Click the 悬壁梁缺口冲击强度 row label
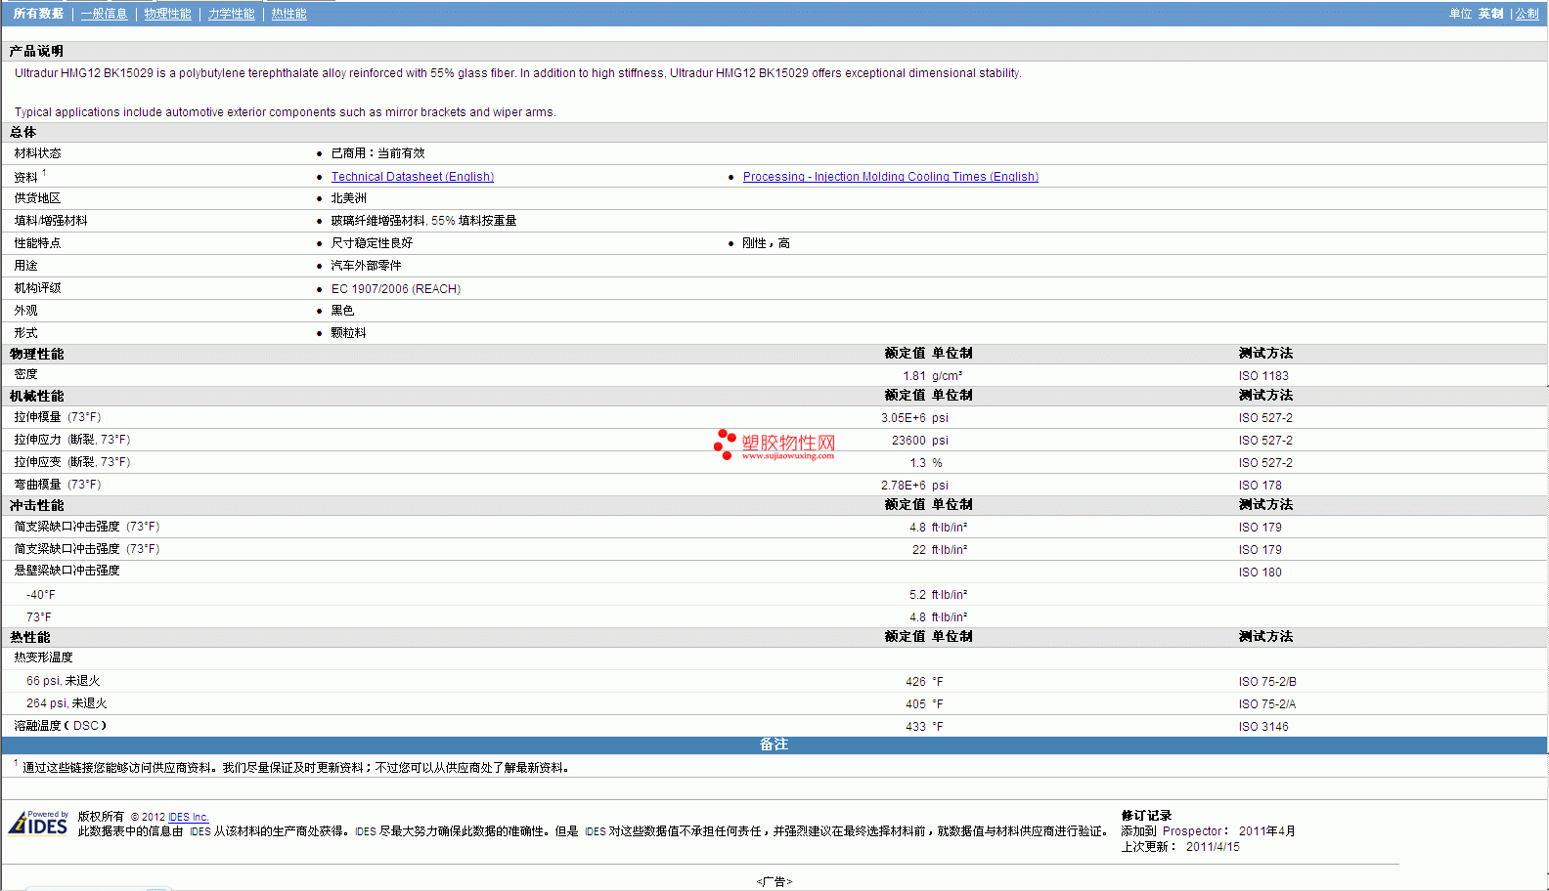This screenshot has height=891, width=1549. (66, 571)
